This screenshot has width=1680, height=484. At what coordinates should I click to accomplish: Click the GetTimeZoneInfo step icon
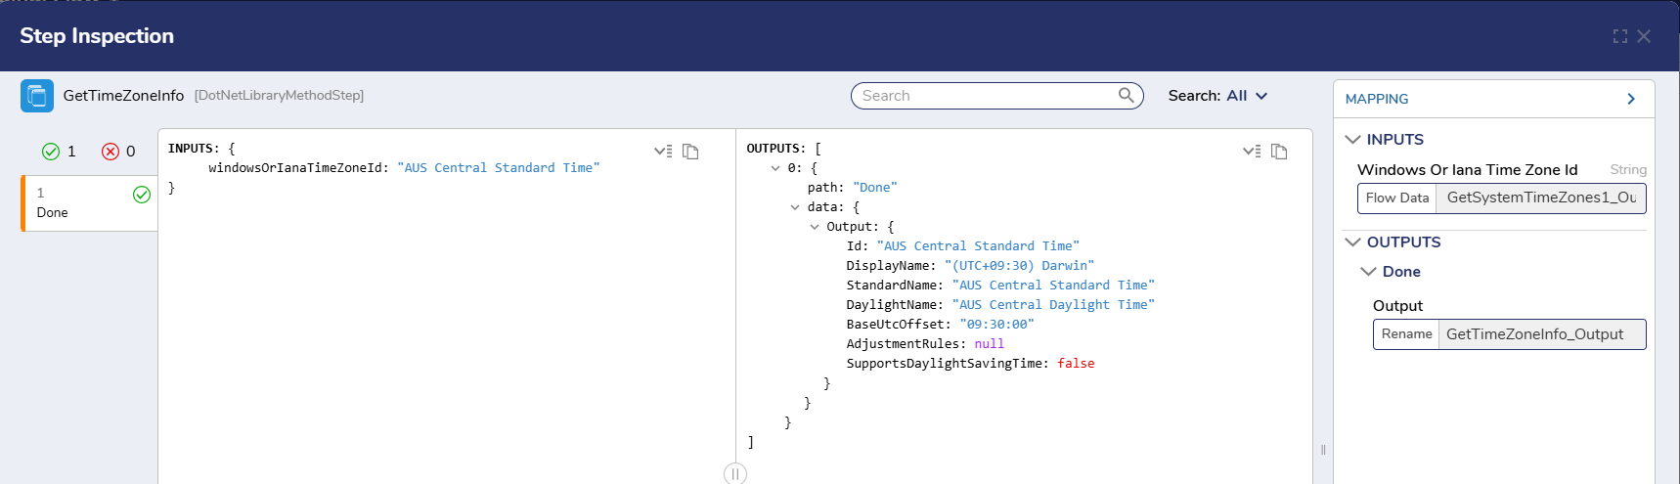click(37, 96)
